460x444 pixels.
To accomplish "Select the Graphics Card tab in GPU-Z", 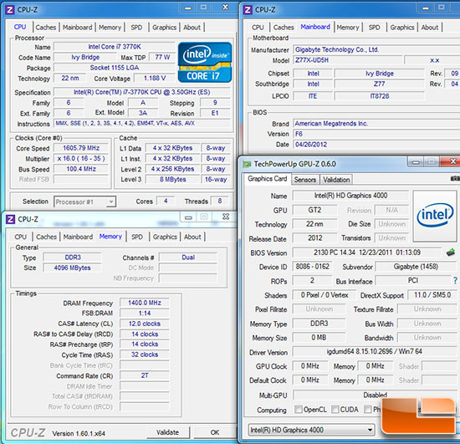I will click(268, 179).
